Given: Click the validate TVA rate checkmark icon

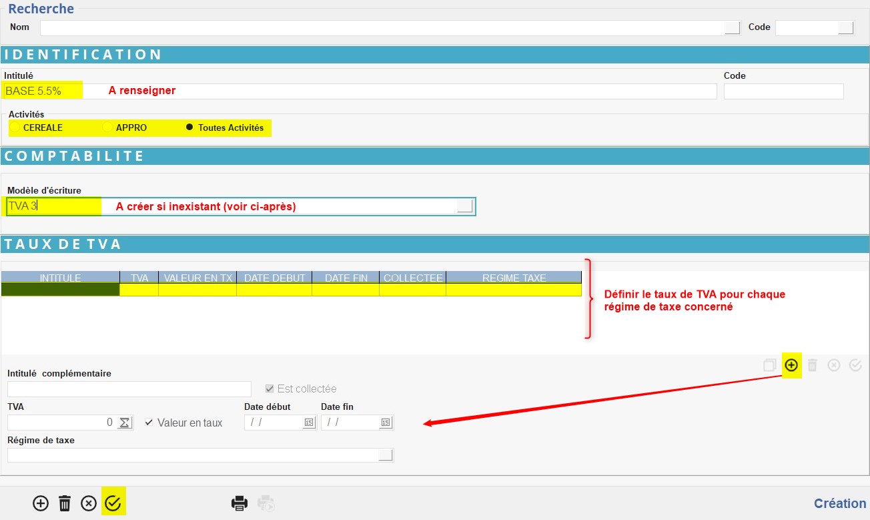Looking at the screenshot, I should (855, 365).
